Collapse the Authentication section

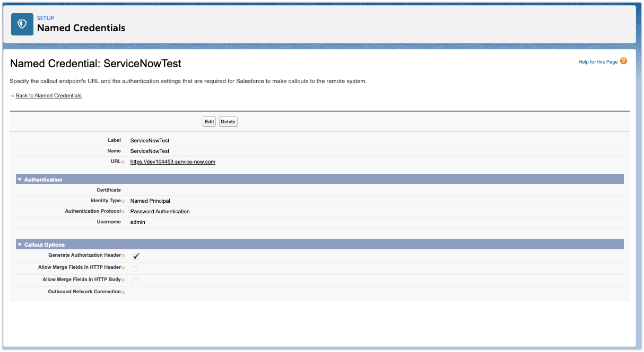tap(20, 179)
